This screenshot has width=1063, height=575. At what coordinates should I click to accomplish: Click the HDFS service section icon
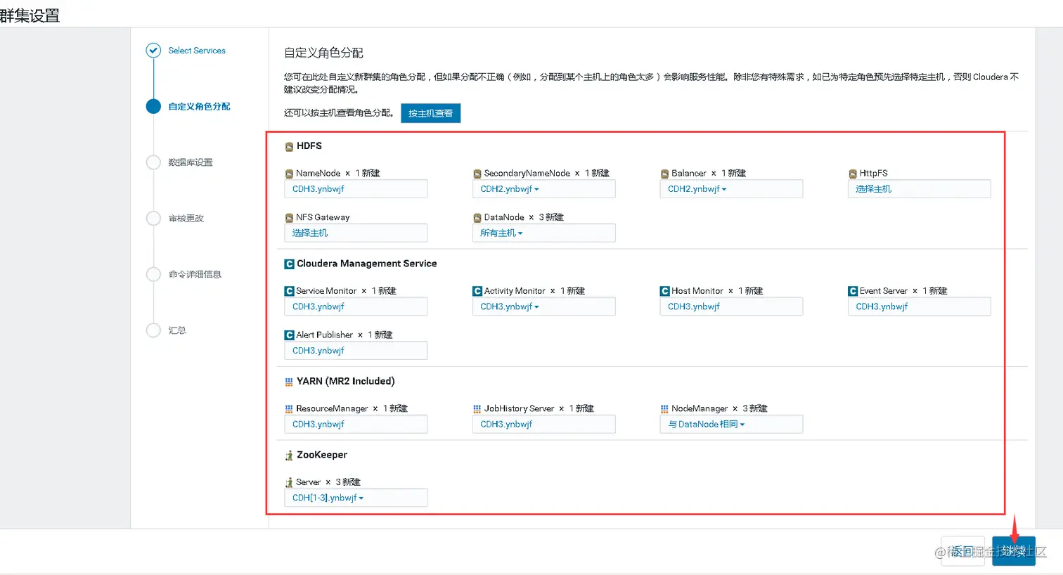click(289, 147)
